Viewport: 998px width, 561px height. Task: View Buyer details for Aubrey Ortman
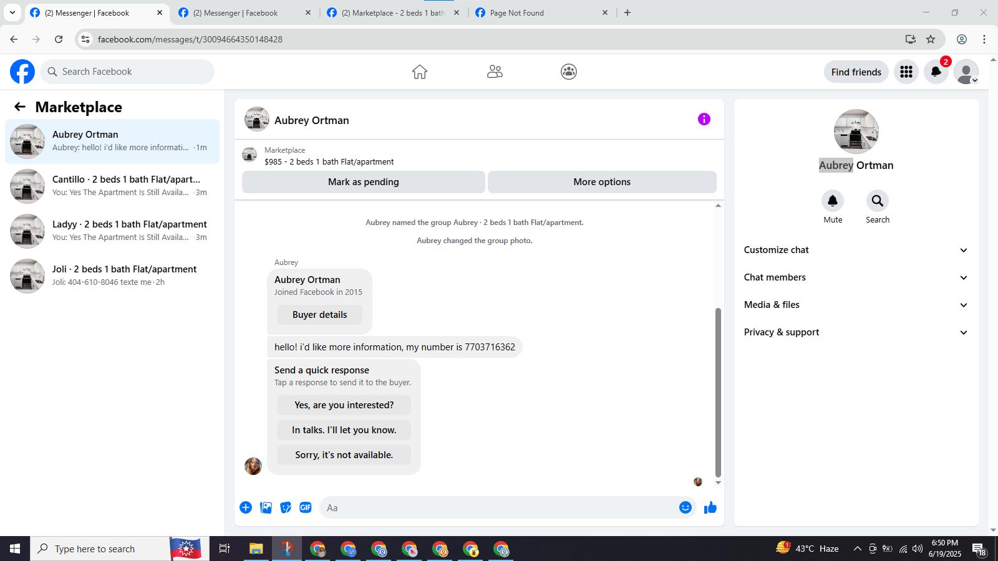point(319,315)
